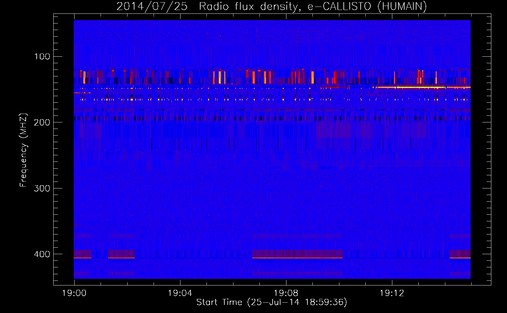Click the 300 frequency tick label

[x=42, y=188]
